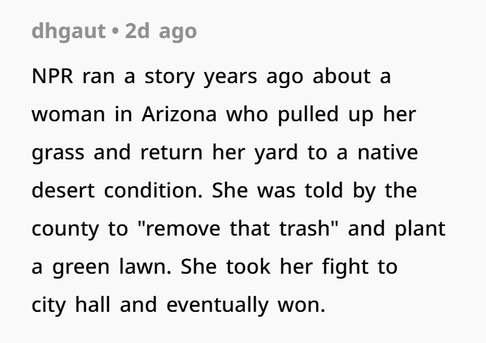Screen dimensions: 486x343
Task: Click the word 'won.' ending the comment
Action: coord(301,306)
